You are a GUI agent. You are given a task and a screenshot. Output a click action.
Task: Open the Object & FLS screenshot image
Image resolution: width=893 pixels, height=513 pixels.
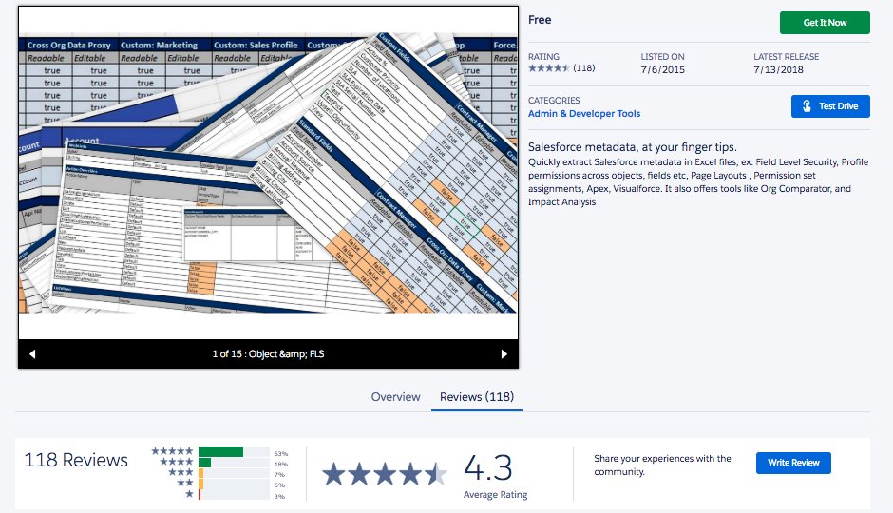(x=268, y=173)
